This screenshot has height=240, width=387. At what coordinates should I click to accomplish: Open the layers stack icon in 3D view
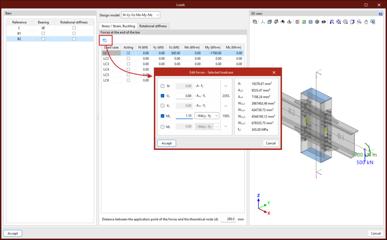254,22
